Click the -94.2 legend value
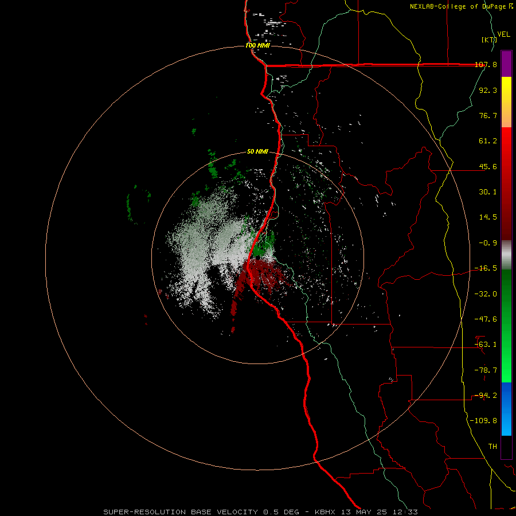Image resolution: width=516 pixels, height=516 pixels. click(486, 396)
